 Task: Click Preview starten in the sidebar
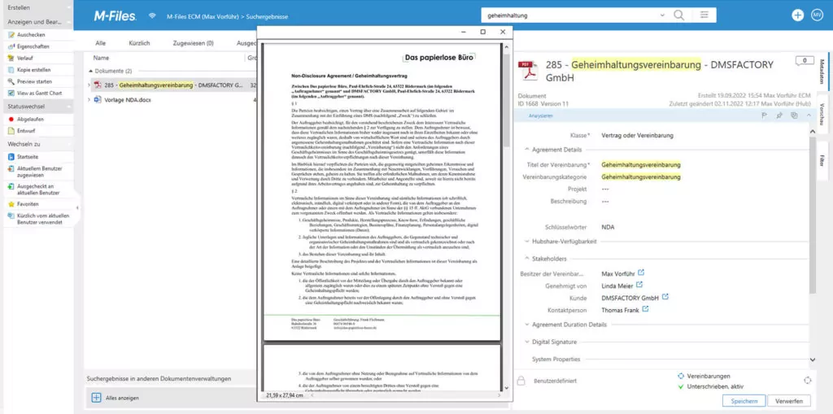tap(34, 81)
